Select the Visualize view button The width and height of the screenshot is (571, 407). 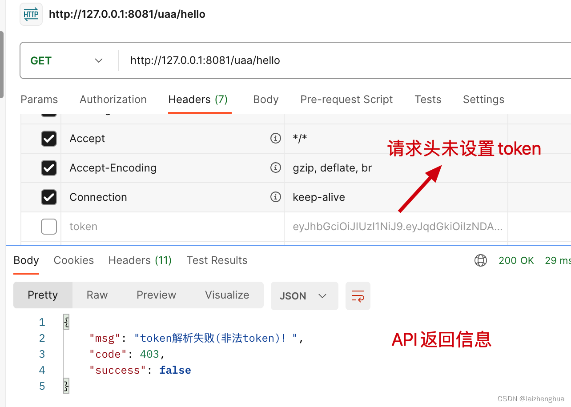click(227, 295)
